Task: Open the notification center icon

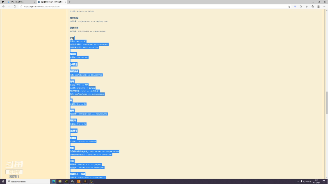Action: pyautogui.click(x=323, y=182)
